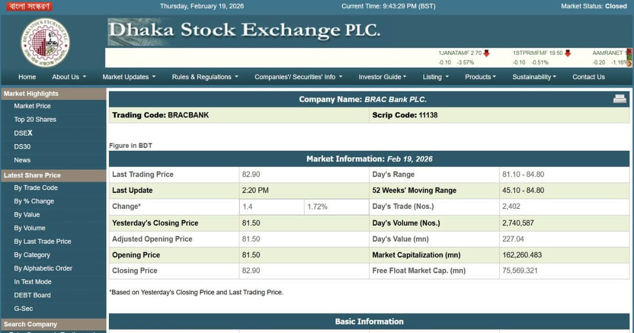Open the Top 20 Shares link
The height and width of the screenshot is (333, 634).
click(35, 119)
